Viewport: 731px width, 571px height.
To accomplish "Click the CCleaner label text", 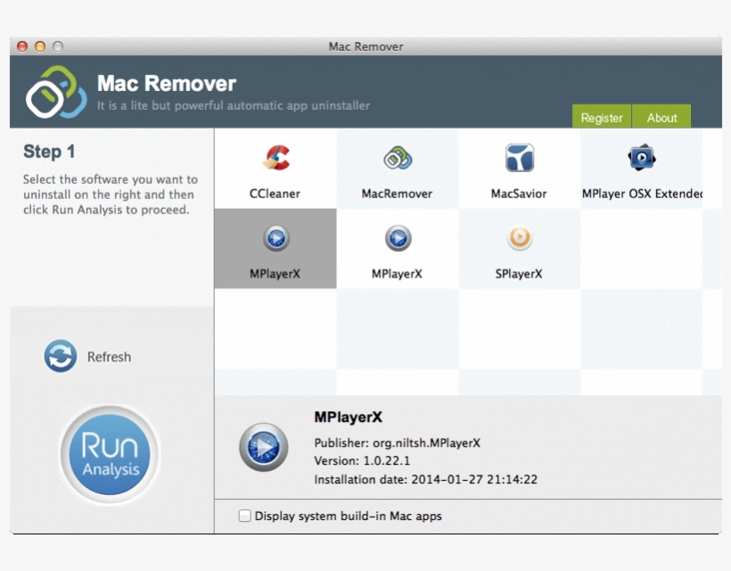I will 275,194.
